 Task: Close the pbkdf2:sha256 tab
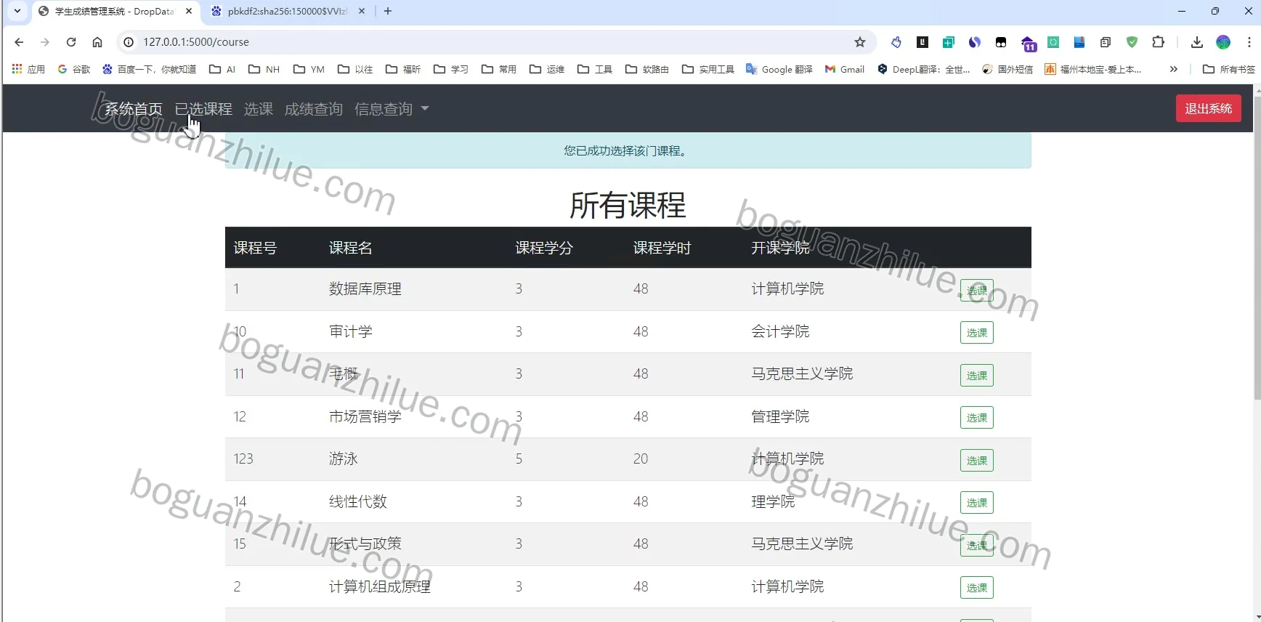pos(362,11)
